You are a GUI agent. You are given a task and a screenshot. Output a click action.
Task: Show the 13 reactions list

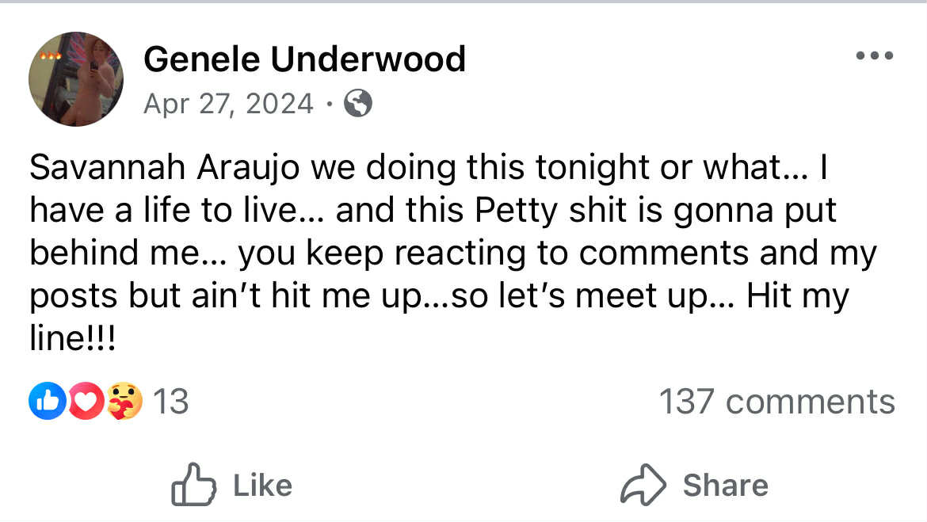170,402
